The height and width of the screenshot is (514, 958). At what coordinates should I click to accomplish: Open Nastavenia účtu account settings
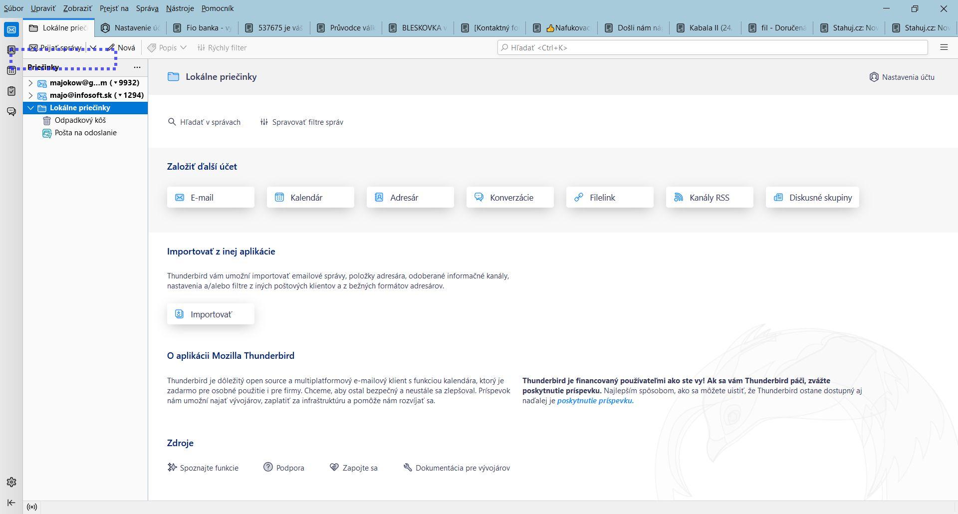(x=902, y=77)
